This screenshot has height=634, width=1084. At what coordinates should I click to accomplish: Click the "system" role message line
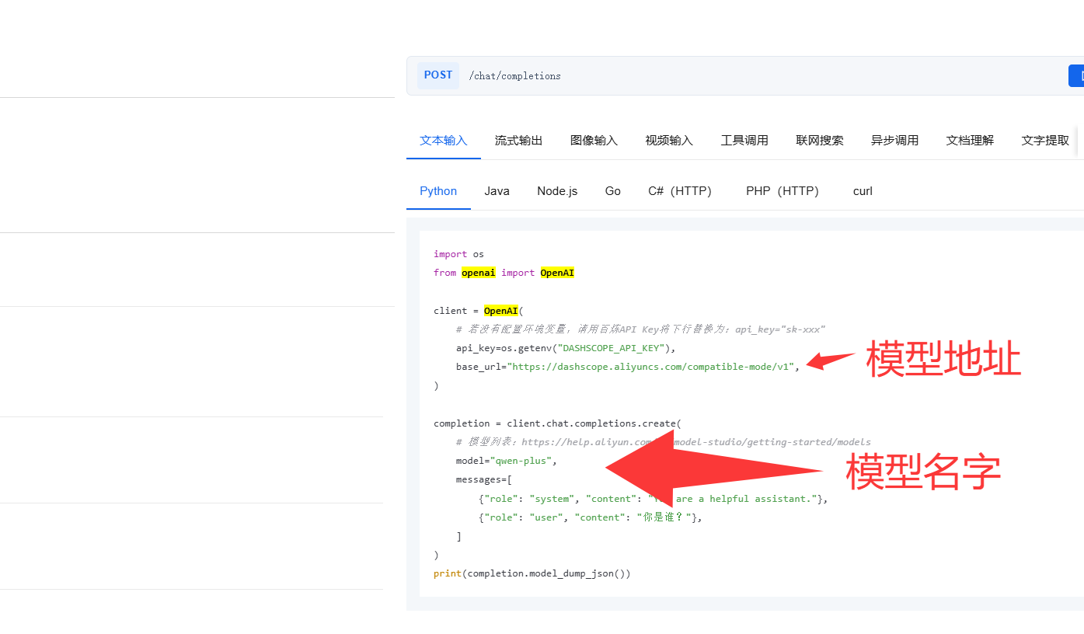click(654, 499)
